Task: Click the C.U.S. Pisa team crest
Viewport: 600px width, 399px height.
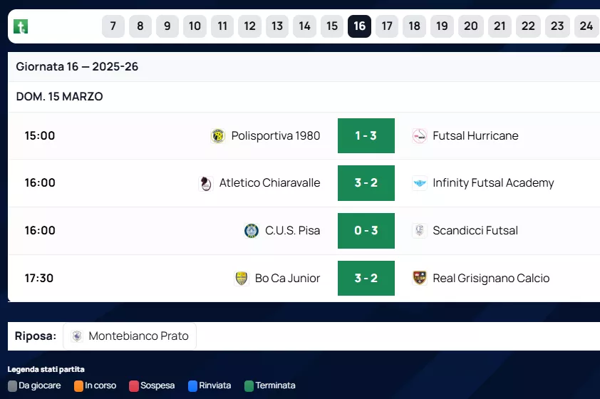Action: pos(252,231)
